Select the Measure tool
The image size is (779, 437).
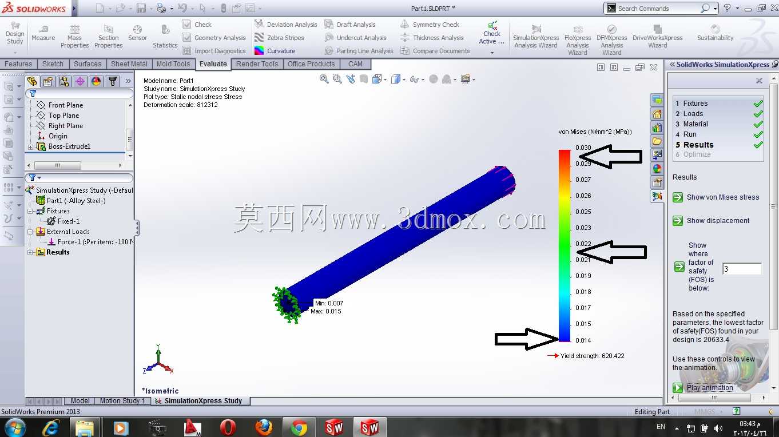(43, 33)
